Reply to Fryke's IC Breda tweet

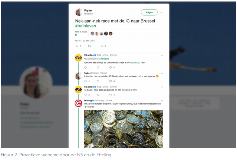pyautogui.click(x=86, y=81)
